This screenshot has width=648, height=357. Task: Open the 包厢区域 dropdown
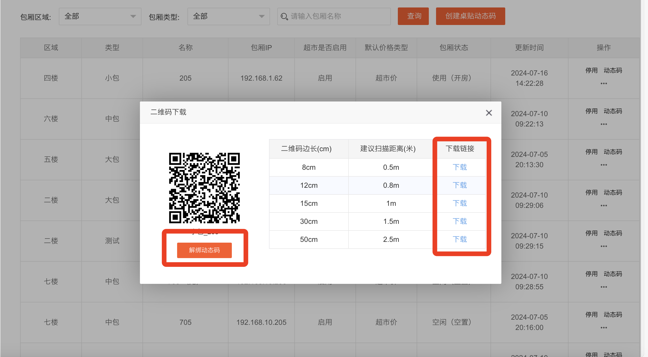(x=100, y=16)
